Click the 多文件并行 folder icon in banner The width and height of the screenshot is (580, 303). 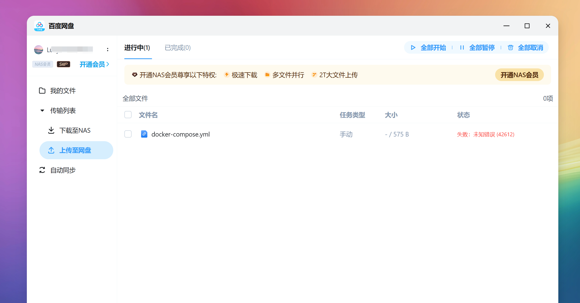pyautogui.click(x=267, y=75)
